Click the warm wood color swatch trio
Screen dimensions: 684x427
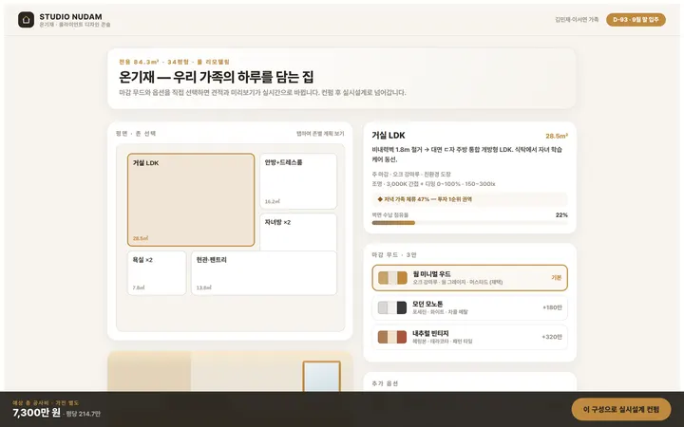point(392,278)
